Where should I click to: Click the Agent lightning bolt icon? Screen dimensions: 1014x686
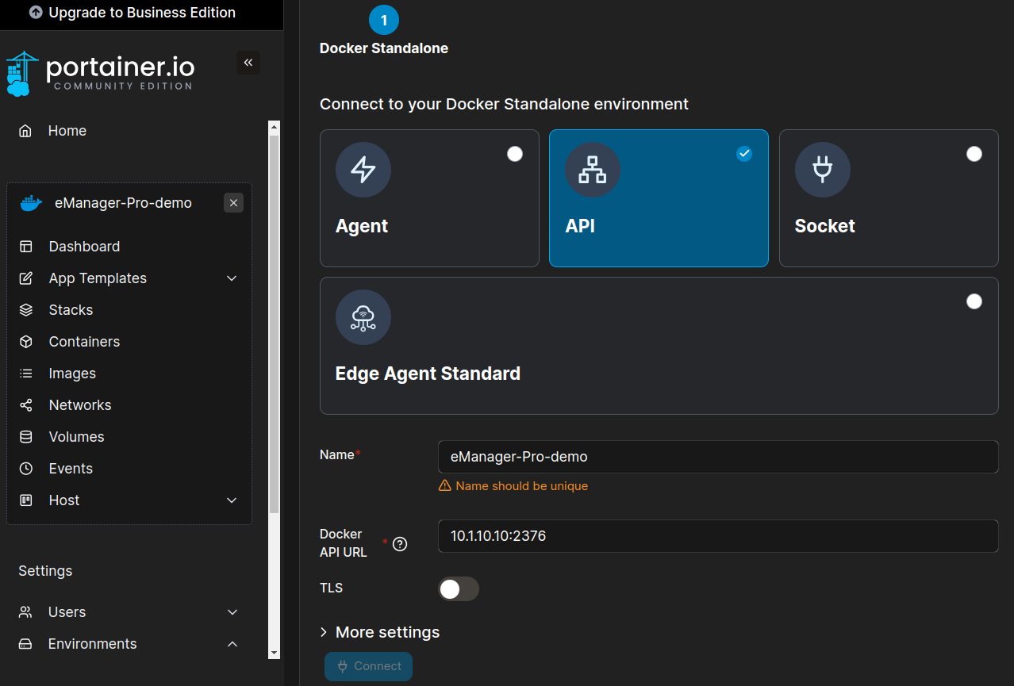point(363,170)
